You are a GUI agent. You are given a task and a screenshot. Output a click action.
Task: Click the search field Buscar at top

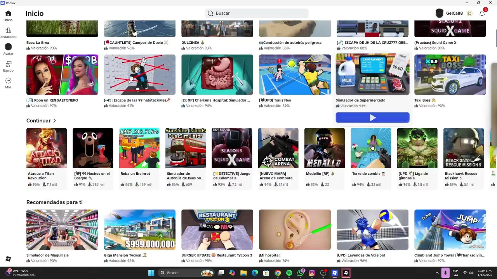pyautogui.click(x=257, y=13)
